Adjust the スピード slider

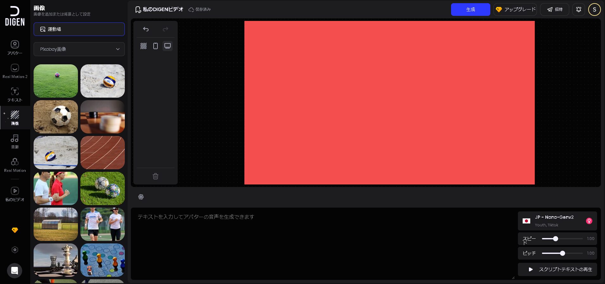(562, 239)
